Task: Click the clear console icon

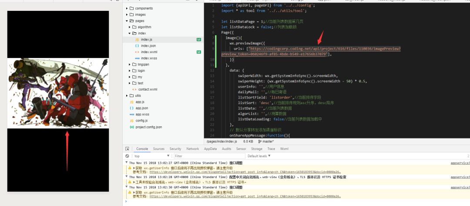Action: pyautogui.click(x=128, y=156)
